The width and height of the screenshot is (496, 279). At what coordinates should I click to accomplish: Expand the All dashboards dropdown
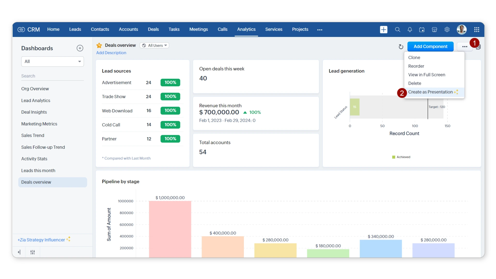click(x=52, y=61)
